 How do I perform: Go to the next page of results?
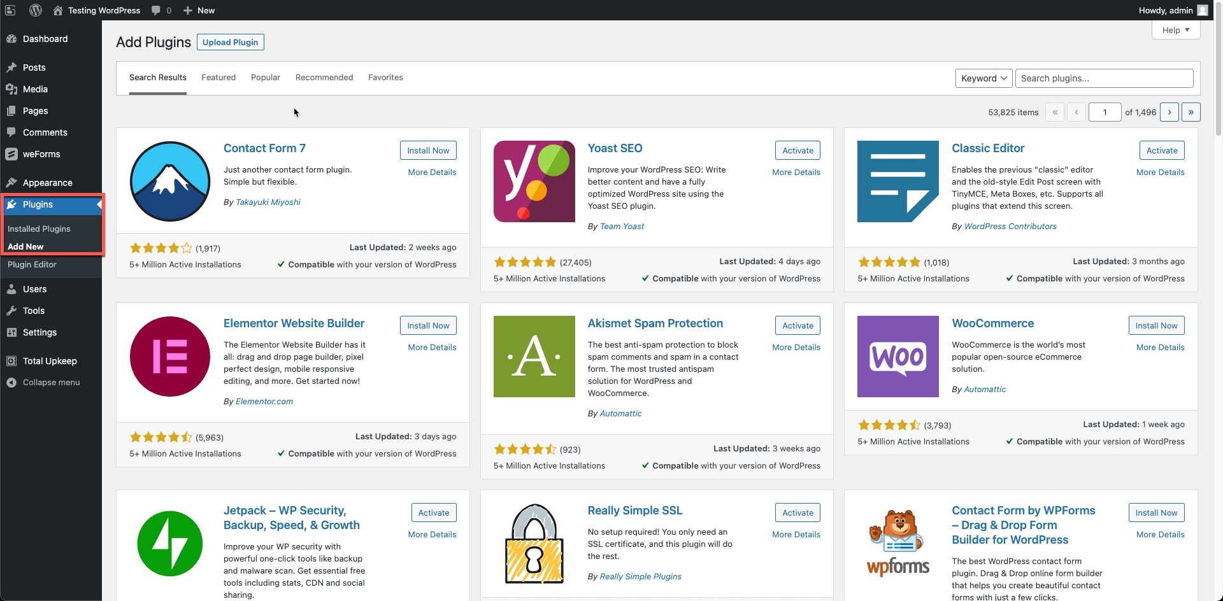pyautogui.click(x=1169, y=112)
